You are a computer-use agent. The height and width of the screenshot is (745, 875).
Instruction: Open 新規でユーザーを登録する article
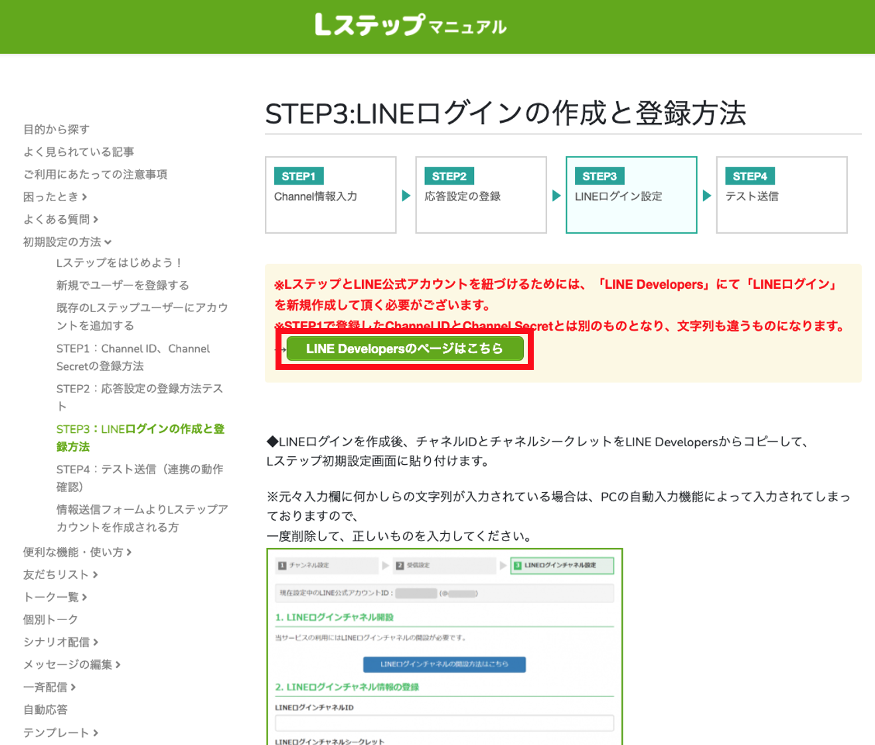coord(123,286)
